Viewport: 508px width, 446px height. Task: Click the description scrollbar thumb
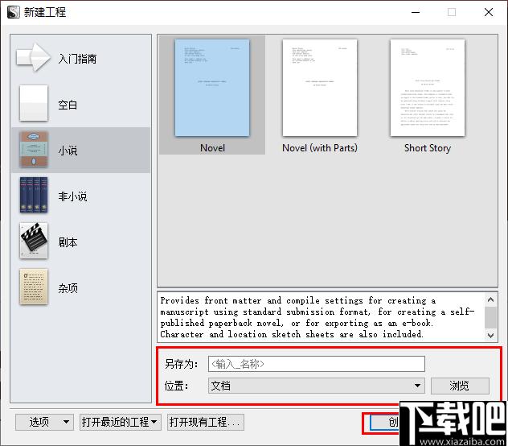point(490,317)
